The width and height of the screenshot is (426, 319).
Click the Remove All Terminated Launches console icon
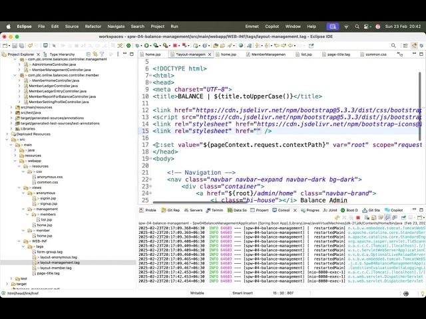351,217
